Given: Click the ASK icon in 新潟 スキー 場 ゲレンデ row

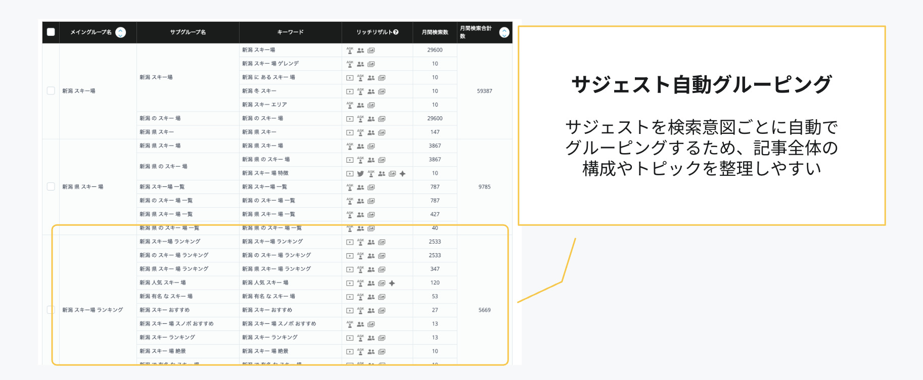Looking at the screenshot, I should click(x=350, y=64).
